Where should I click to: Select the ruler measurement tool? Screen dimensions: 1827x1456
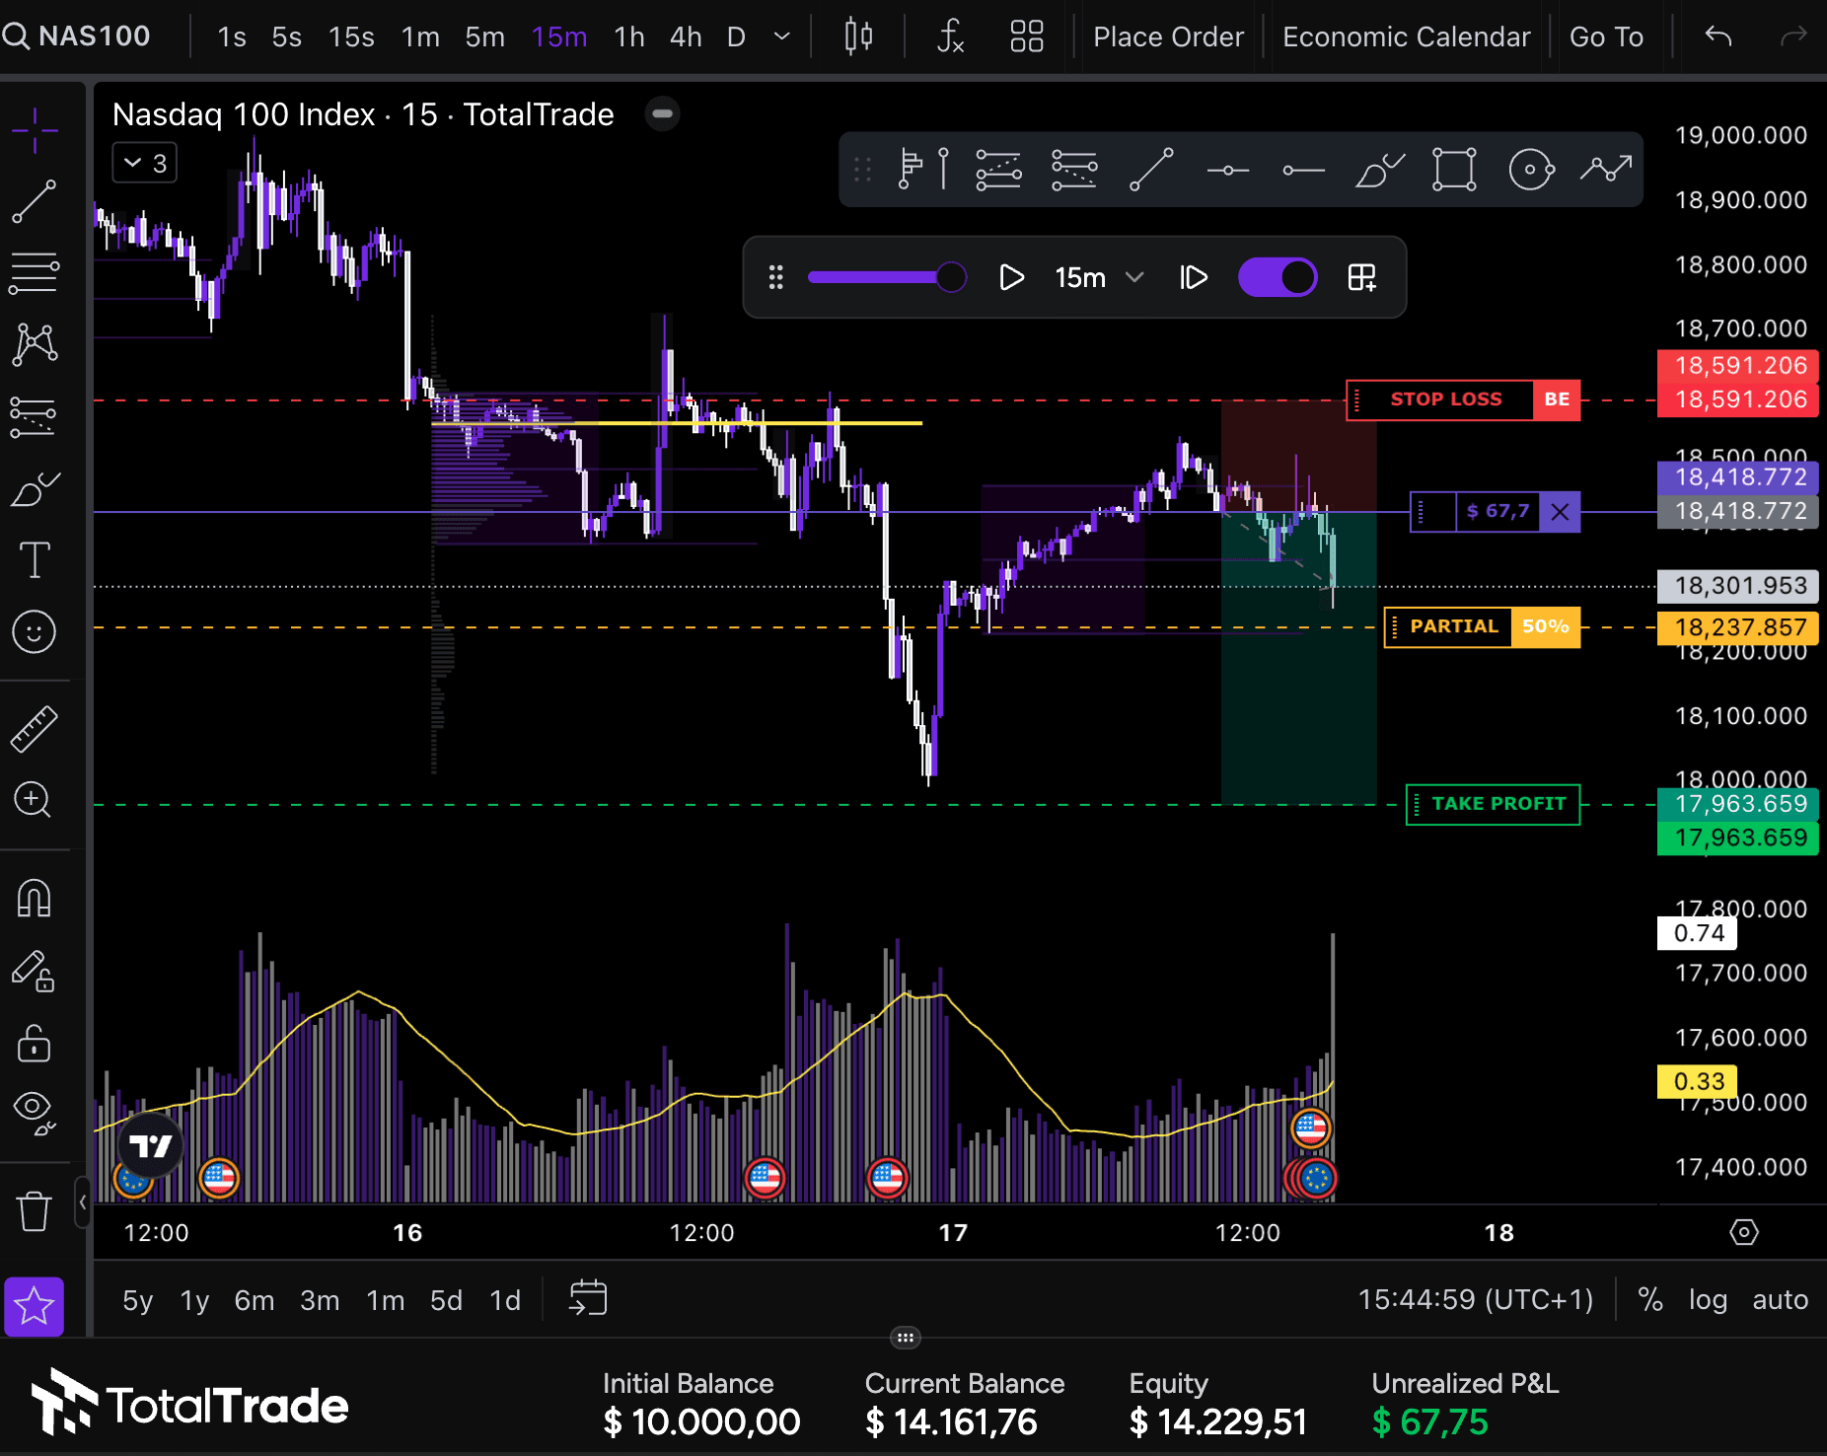(35, 728)
